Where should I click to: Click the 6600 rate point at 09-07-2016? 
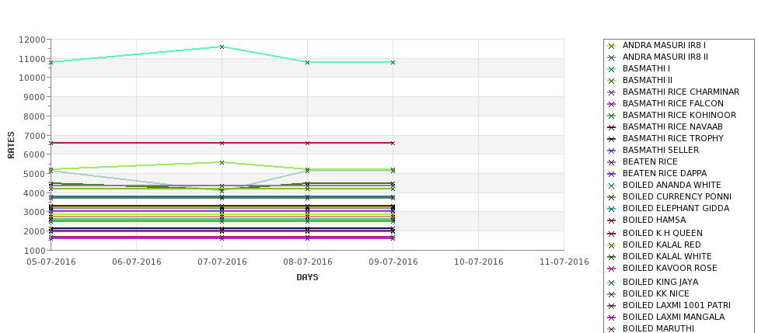coord(393,144)
